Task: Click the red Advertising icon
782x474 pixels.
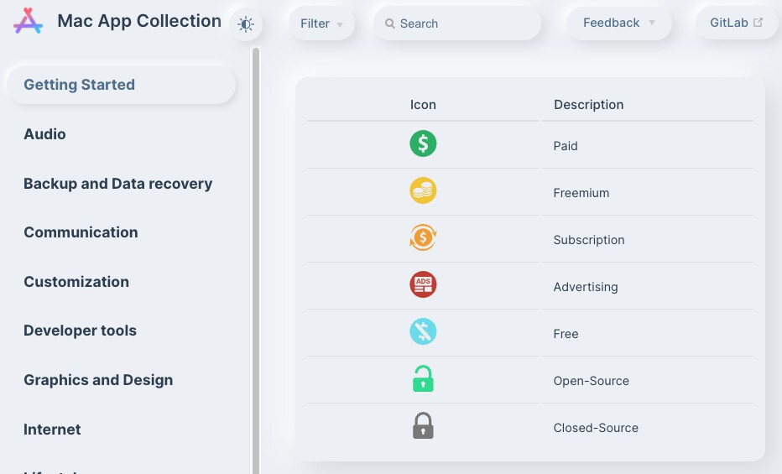Action: [x=423, y=285]
